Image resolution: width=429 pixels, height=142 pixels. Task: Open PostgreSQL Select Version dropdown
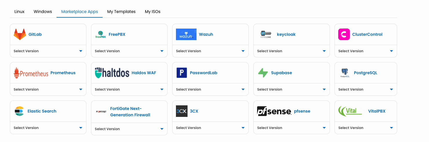click(366, 89)
